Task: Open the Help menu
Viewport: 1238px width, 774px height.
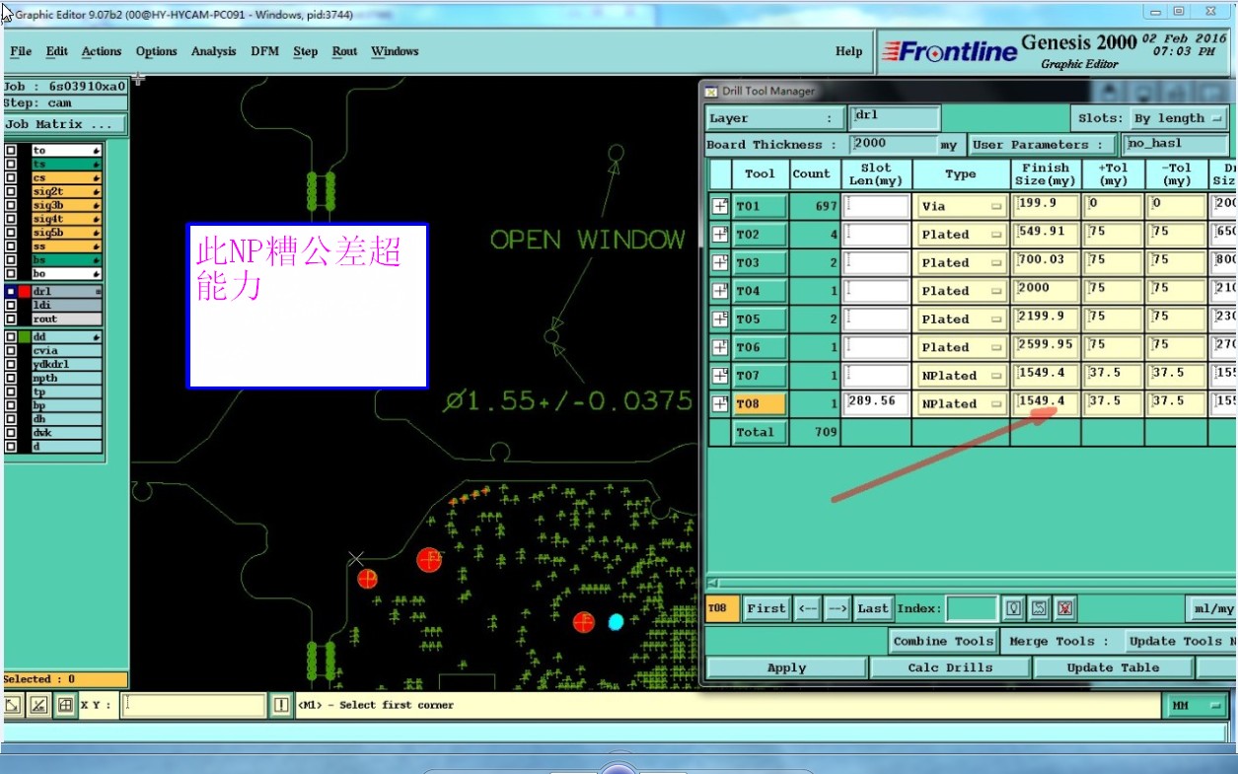Action: click(x=848, y=51)
